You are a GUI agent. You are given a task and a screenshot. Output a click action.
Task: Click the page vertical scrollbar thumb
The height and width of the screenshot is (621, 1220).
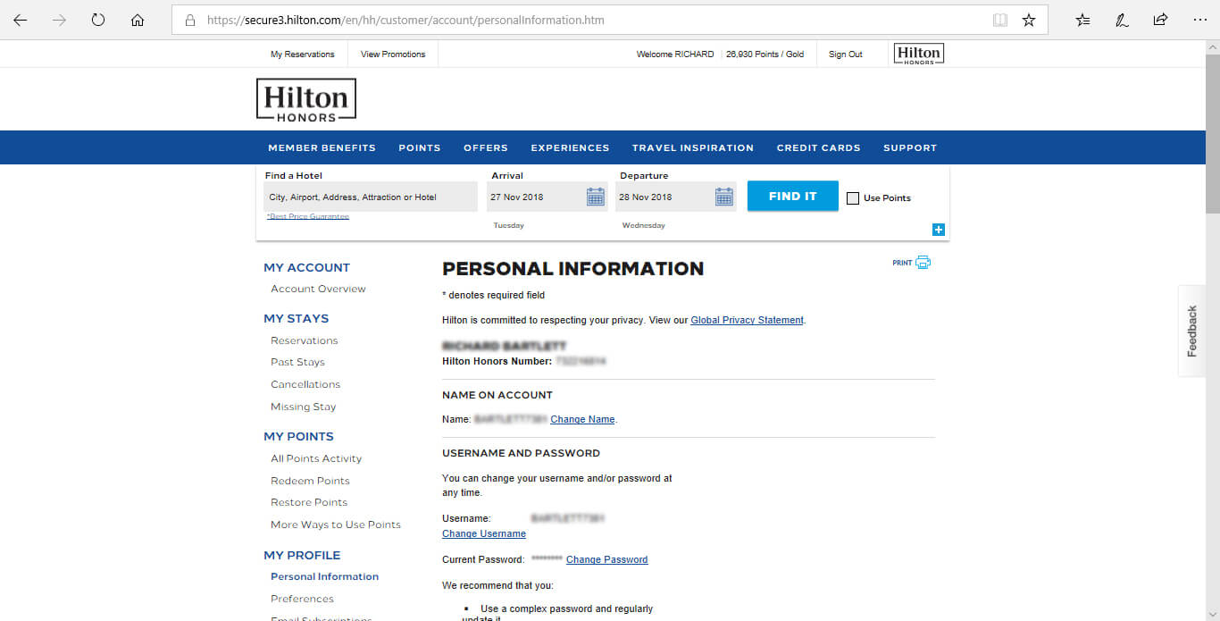click(1212, 134)
